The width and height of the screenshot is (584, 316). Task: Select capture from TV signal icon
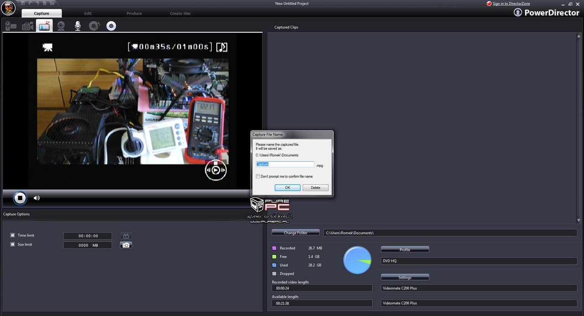pos(45,26)
